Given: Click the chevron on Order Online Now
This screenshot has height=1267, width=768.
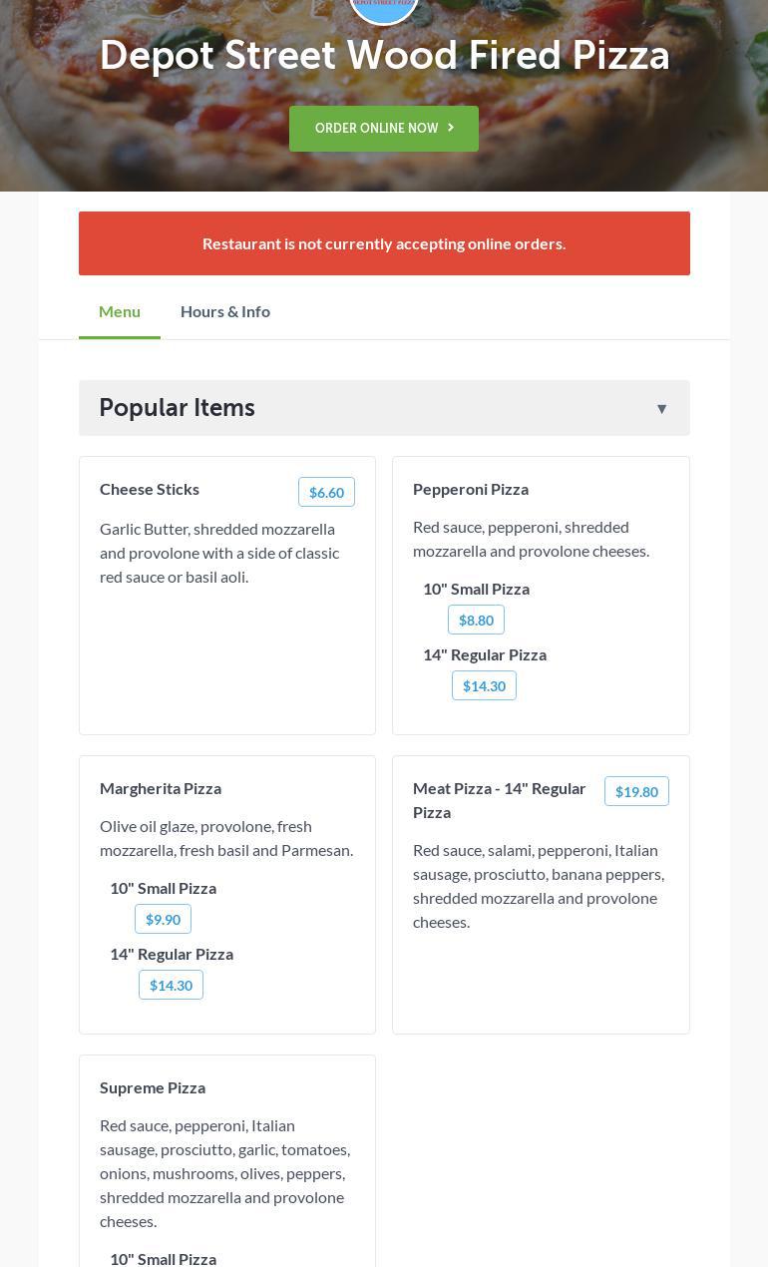Looking at the screenshot, I should 451,128.
